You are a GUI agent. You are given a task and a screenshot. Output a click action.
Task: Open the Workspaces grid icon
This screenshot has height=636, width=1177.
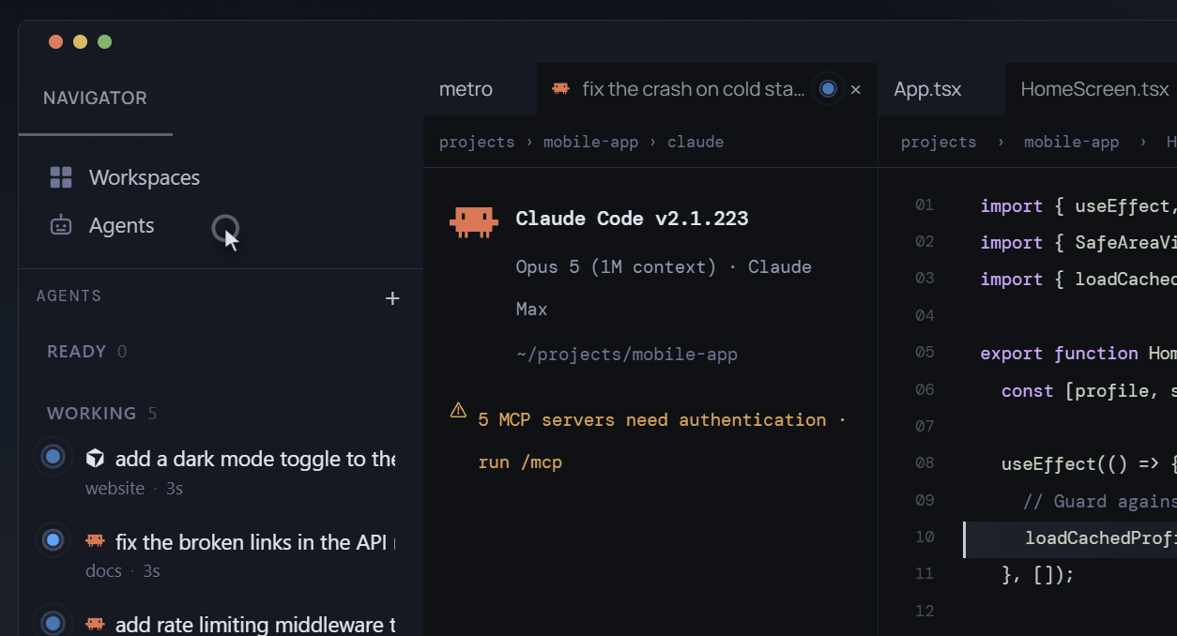coord(61,177)
